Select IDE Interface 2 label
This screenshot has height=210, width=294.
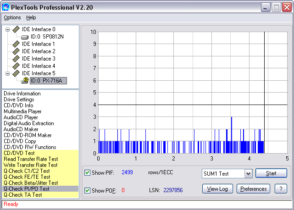click(39, 51)
